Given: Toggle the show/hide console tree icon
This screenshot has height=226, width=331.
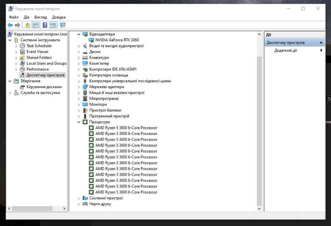Looking at the screenshot, I should (35, 25).
